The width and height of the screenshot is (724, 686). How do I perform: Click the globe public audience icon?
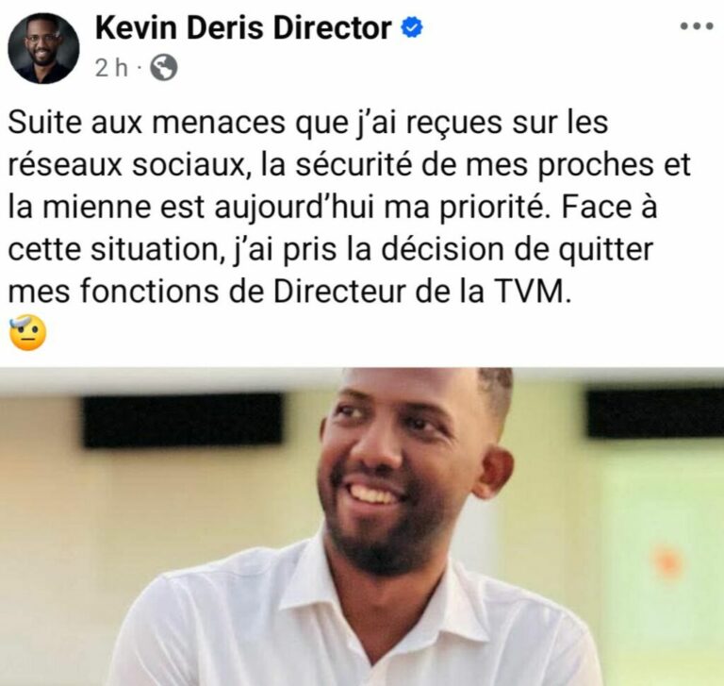163,68
